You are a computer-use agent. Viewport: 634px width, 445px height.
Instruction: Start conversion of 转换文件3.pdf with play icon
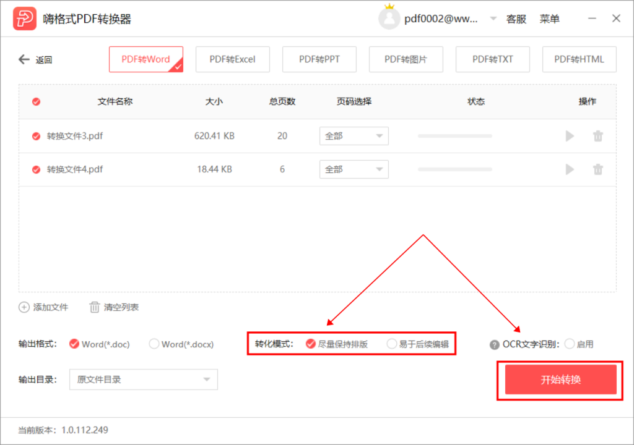570,136
